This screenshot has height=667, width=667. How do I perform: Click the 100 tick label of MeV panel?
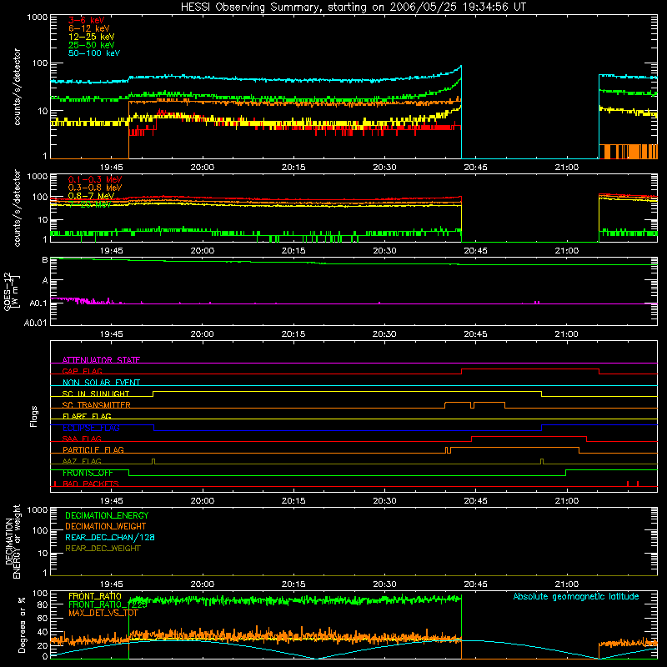coord(39,197)
